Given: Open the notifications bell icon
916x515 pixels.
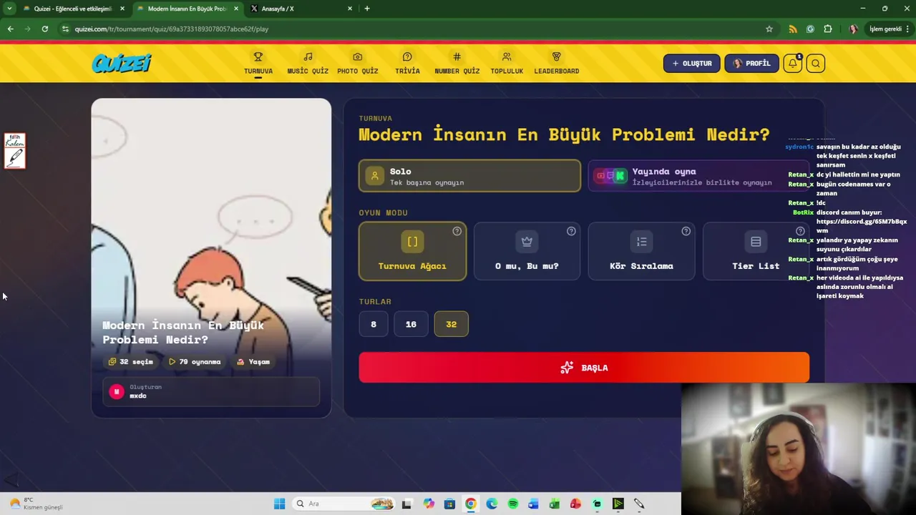Looking at the screenshot, I should [792, 63].
